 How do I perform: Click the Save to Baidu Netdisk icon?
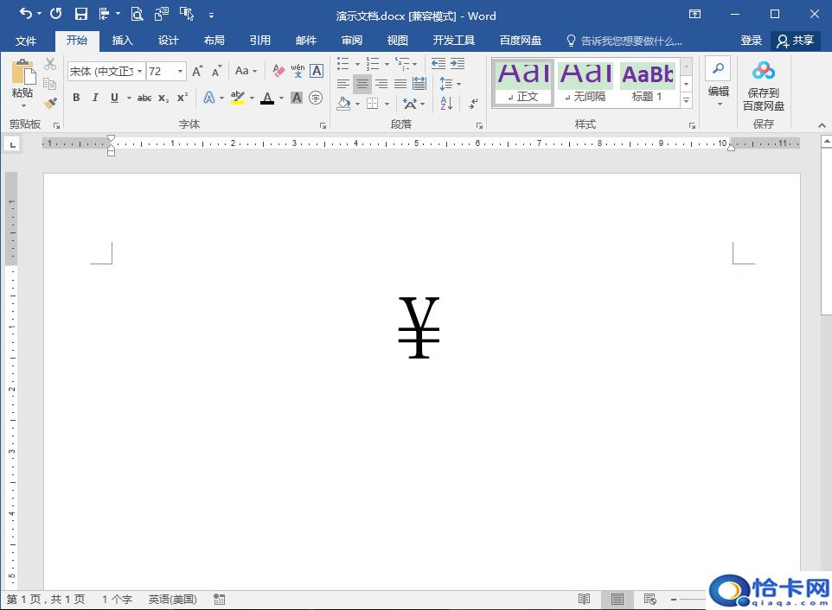pos(763,72)
